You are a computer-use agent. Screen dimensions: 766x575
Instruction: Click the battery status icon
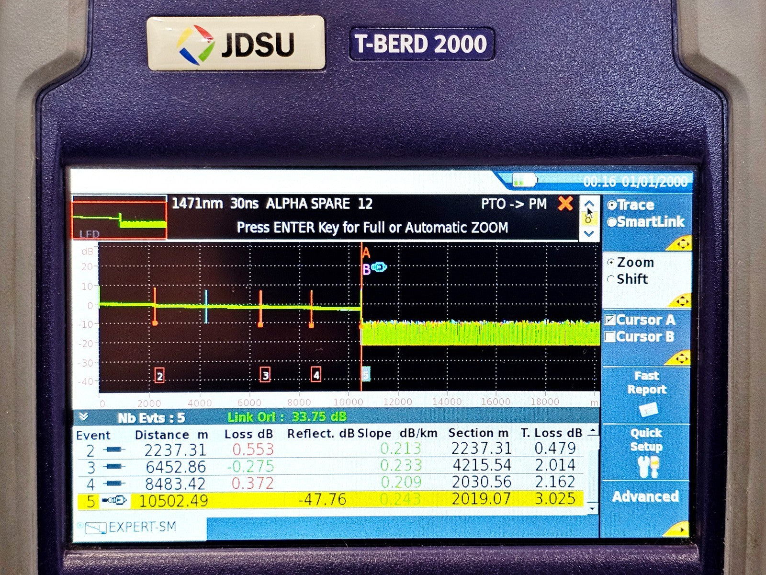(x=525, y=181)
